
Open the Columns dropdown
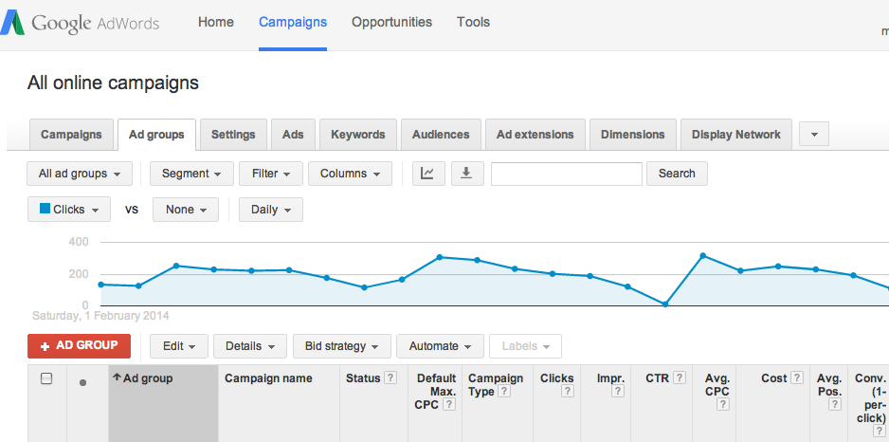tap(350, 174)
